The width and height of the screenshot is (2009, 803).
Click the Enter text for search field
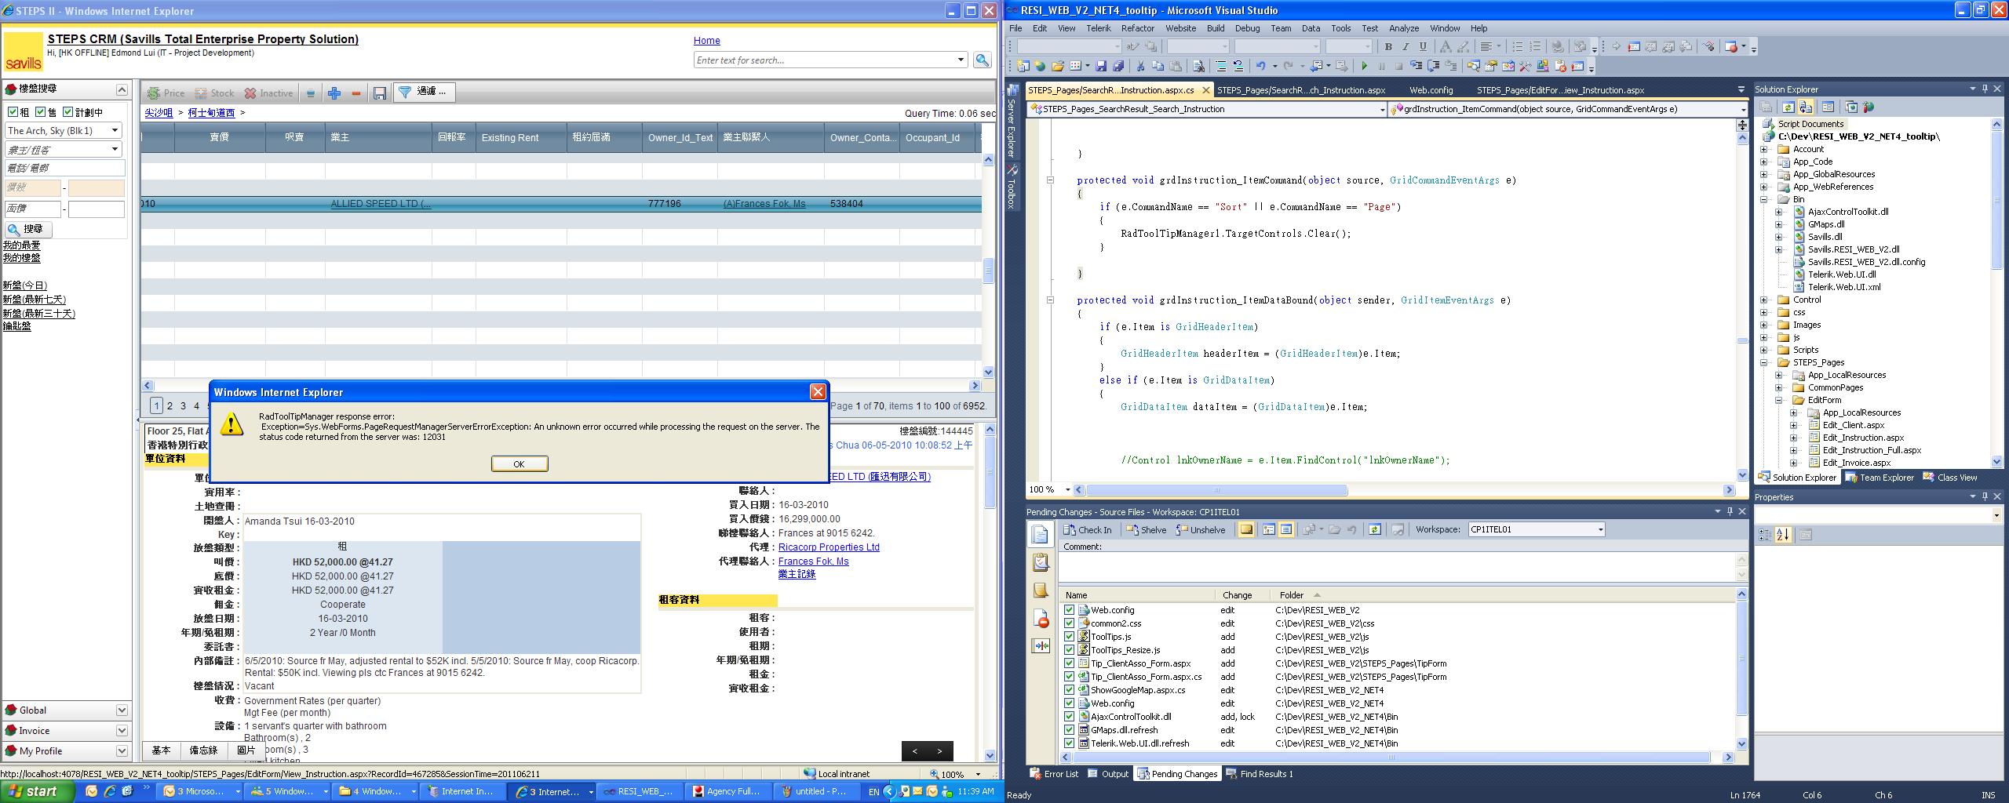[x=824, y=60]
